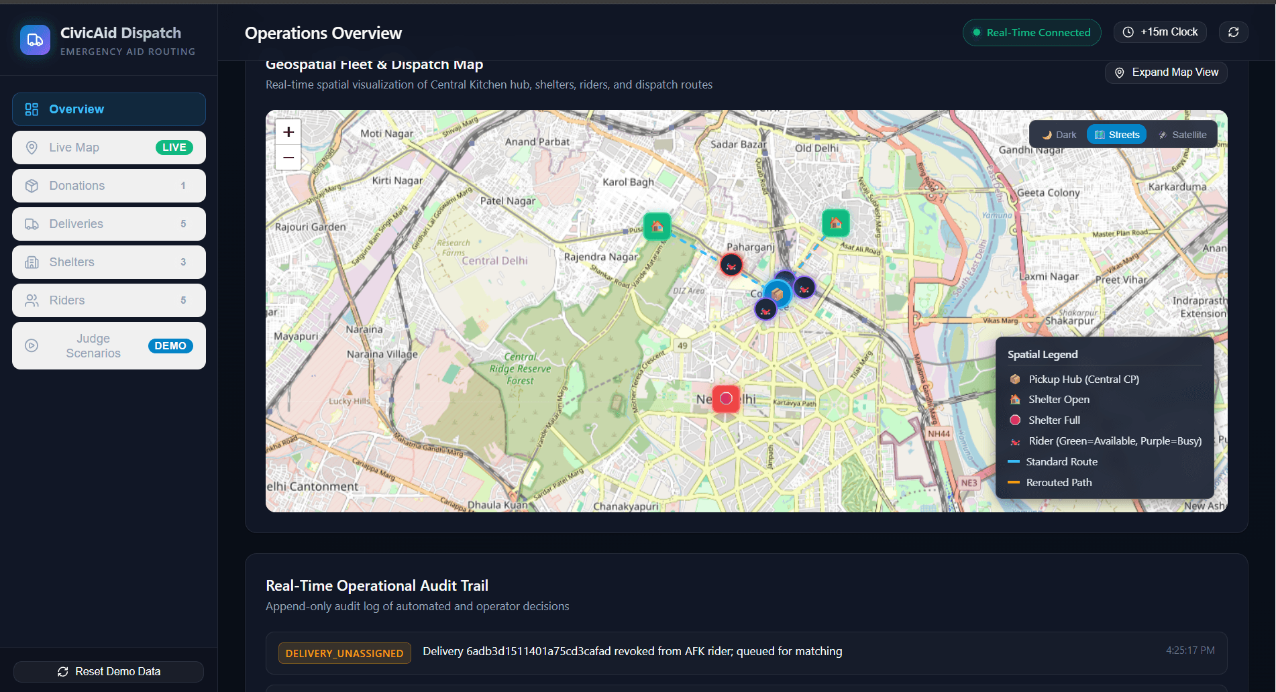
Task: Click the audit entry timestamp 4:25:17 PM
Action: click(1190, 650)
